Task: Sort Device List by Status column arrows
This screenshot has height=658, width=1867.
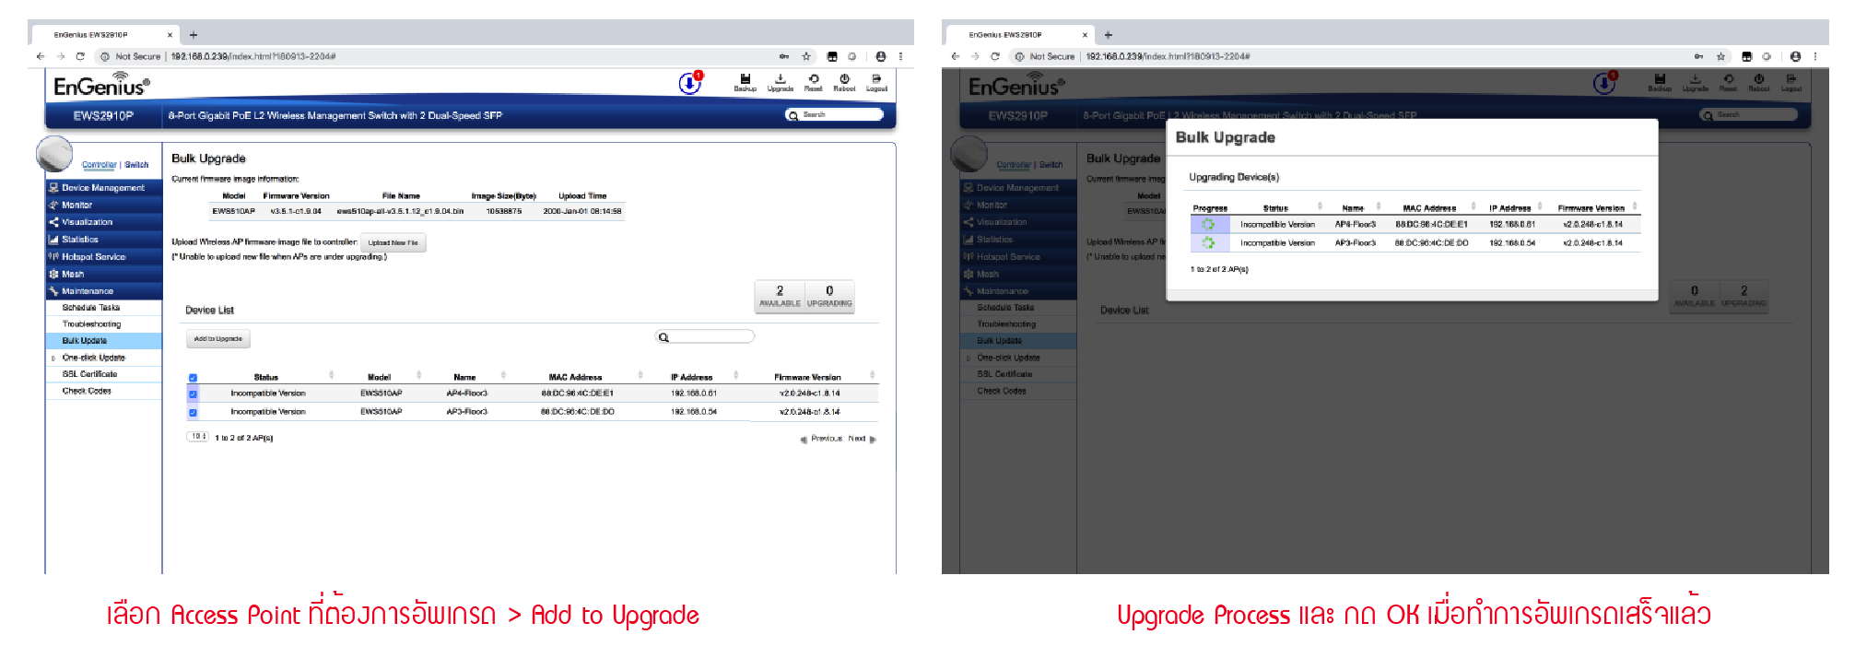Action: click(x=332, y=375)
